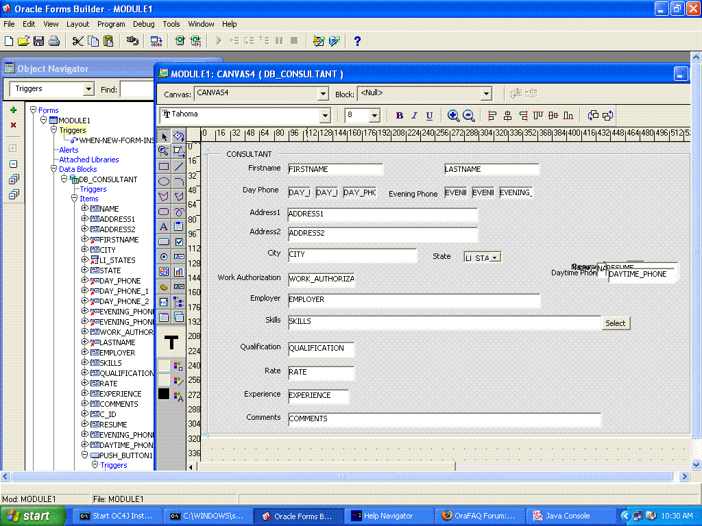Click the FIRSTNAME field on canvas

[x=335, y=169]
